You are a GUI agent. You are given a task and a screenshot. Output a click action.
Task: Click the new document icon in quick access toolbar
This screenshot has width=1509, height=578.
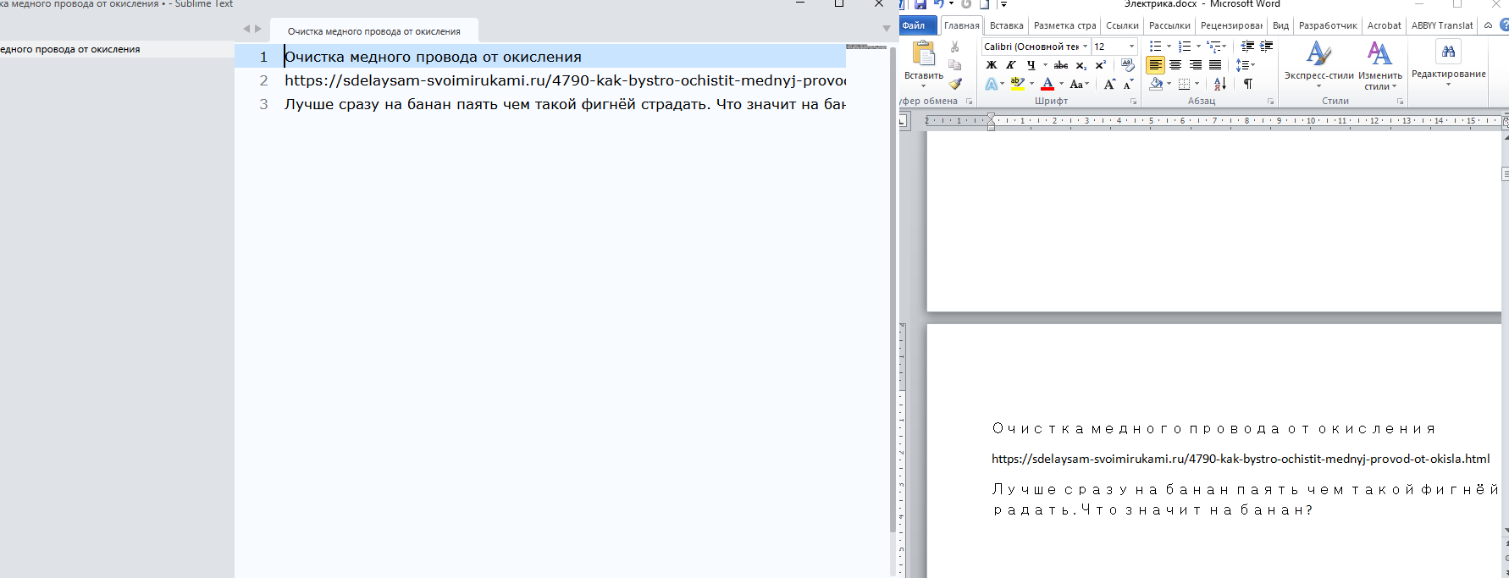pyautogui.click(x=985, y=4)
